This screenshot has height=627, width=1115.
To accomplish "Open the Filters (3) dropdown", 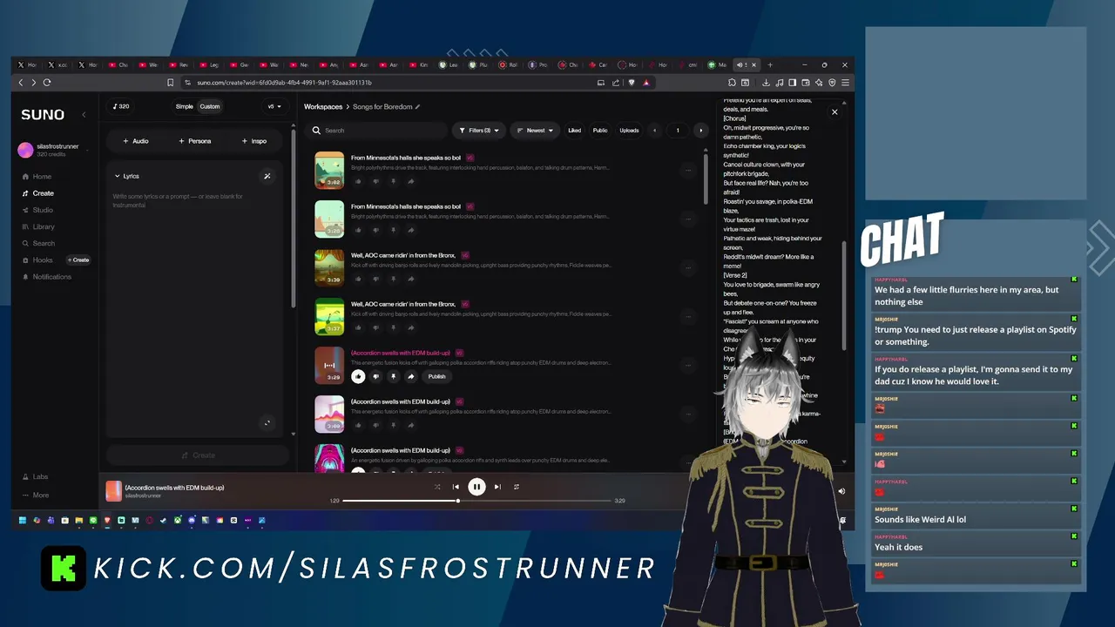I will click(478, 131).
